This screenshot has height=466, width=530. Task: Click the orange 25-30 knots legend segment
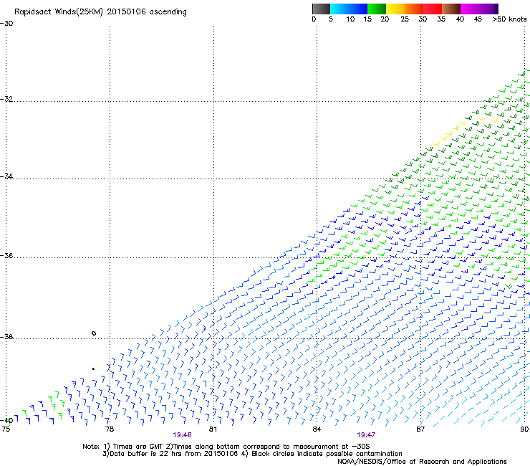point(414,9)
